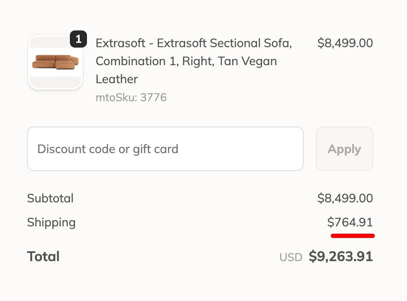Select the first product title line with Sectional Sofa
Image resolution: width=407 pixels, height=301 pixels.
pyautogui.click(x=194, y=43)
